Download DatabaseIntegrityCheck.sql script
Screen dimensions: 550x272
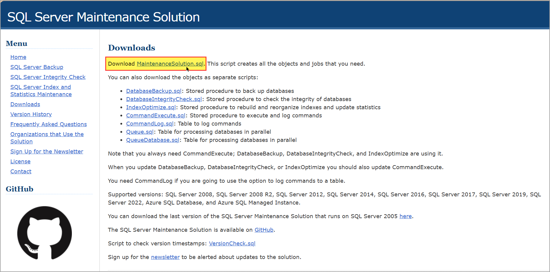164,99
